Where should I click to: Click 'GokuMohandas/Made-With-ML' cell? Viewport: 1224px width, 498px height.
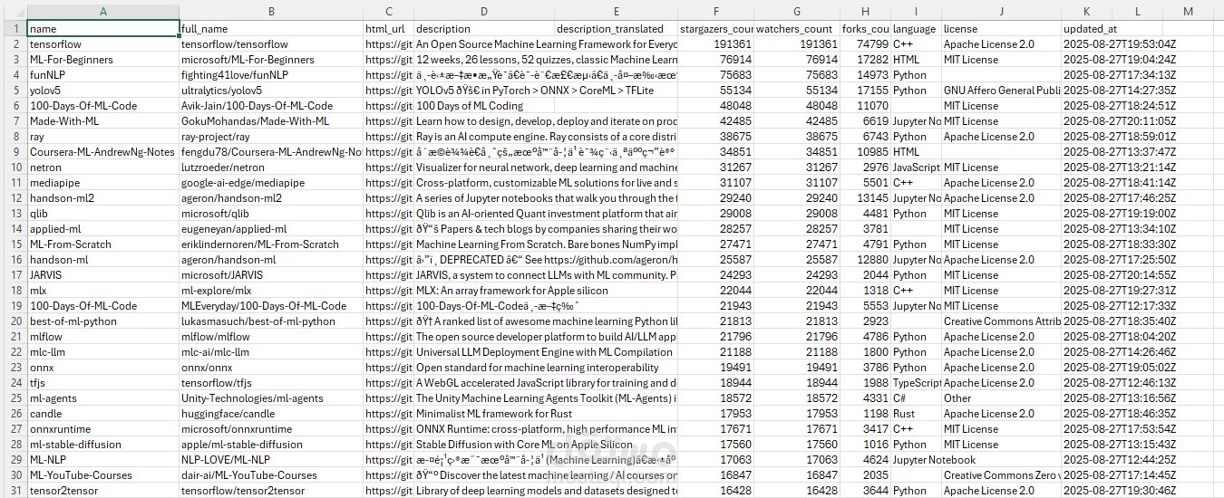(271, 121)
